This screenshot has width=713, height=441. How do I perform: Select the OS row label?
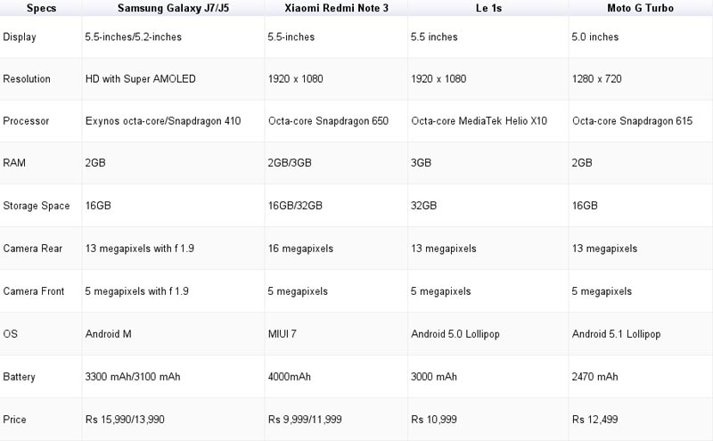coord(11,334)
